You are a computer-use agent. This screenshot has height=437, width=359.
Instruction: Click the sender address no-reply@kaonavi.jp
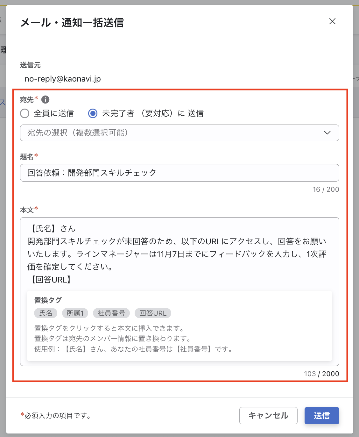click(63, 79)
